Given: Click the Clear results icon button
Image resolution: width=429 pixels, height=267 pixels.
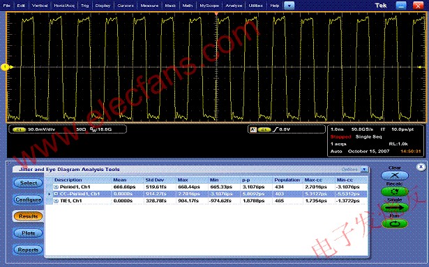Looking at the screenshot, I should click(395, 175).
